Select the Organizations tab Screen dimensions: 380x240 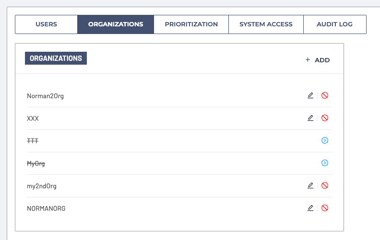click(x=116, y=24)
